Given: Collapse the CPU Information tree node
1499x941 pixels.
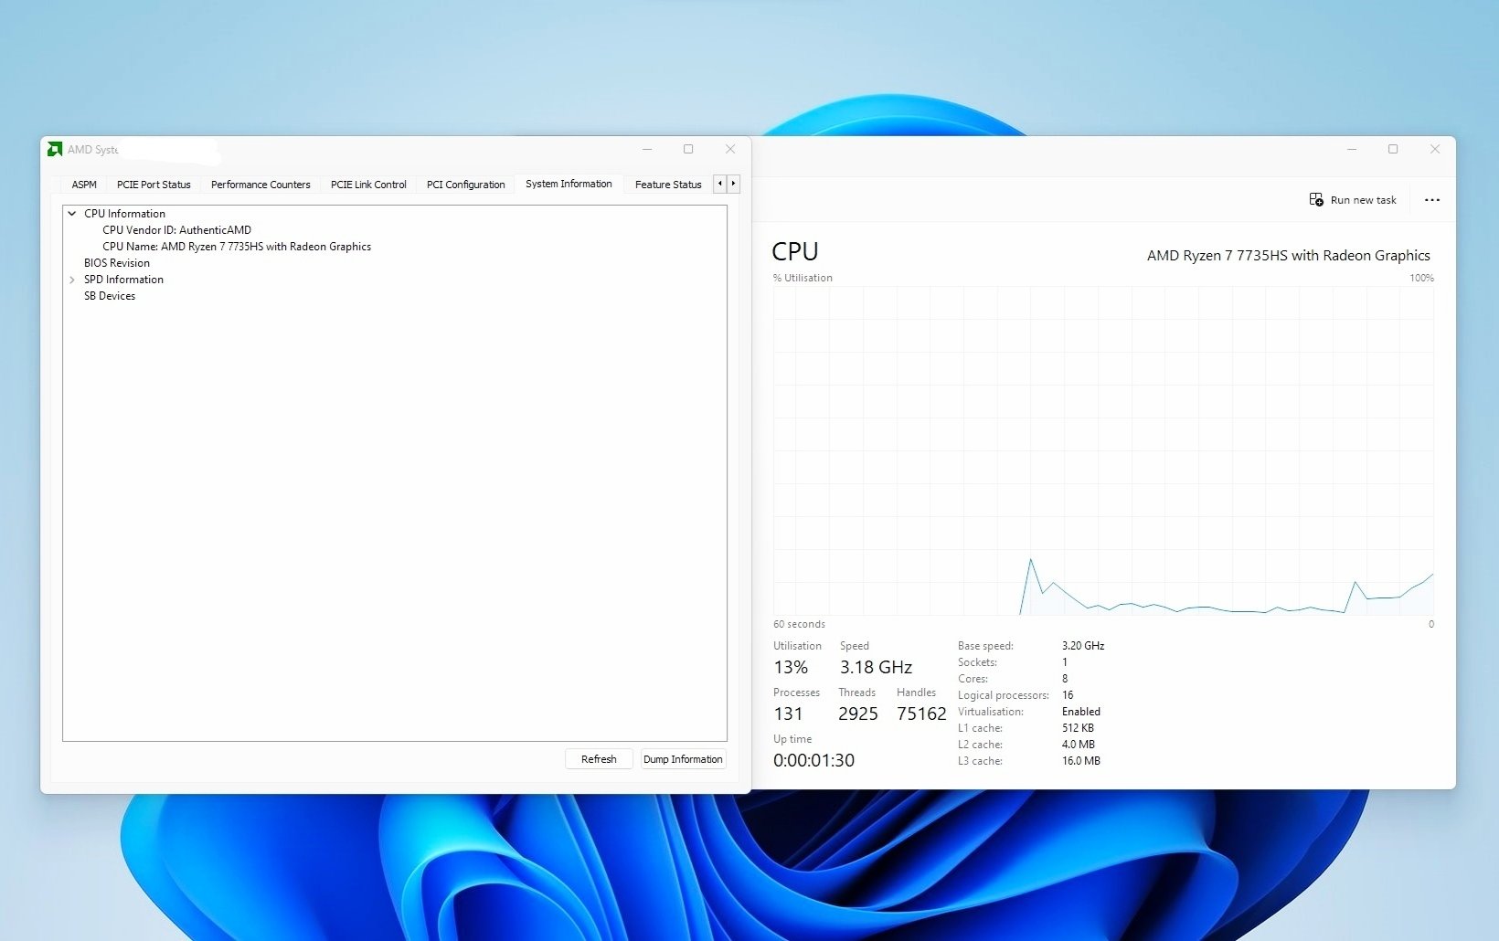Looking at the screenshot, I should pos(72,214).
